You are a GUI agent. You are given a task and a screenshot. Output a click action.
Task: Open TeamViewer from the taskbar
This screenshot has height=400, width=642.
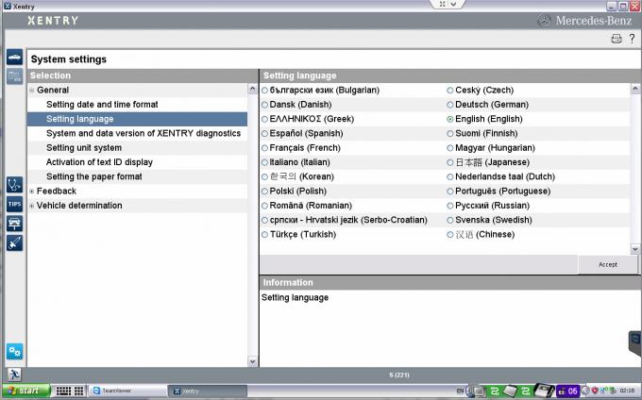pos(127,391)
